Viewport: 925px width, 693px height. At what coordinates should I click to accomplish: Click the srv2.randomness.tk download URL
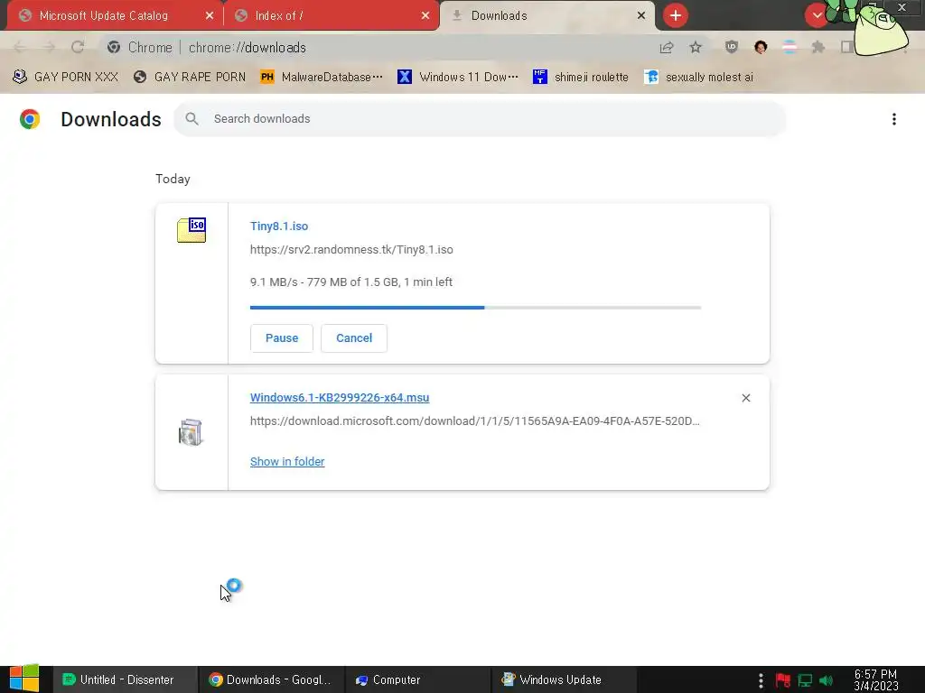pyautogui.click(x=351, y=250)
